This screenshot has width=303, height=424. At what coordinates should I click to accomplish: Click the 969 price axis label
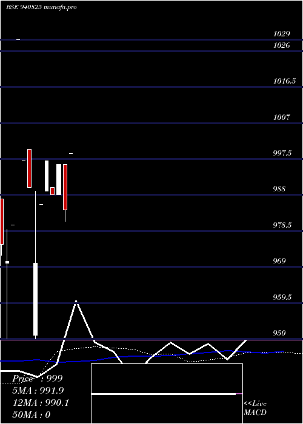tap(279, 260)
